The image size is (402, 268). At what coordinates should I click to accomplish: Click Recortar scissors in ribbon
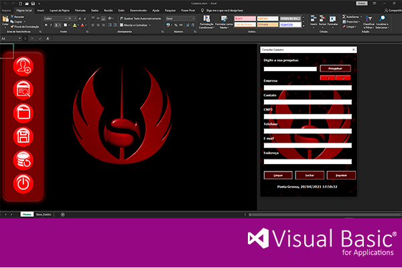[x=12, y=17]
